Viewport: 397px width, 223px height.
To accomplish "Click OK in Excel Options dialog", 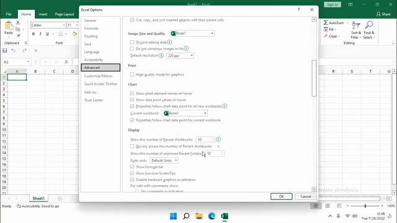I will [x=281, y=196].
